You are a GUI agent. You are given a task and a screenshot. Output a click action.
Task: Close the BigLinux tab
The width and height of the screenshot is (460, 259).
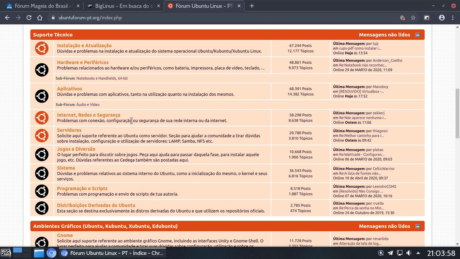tap(158, 6)
